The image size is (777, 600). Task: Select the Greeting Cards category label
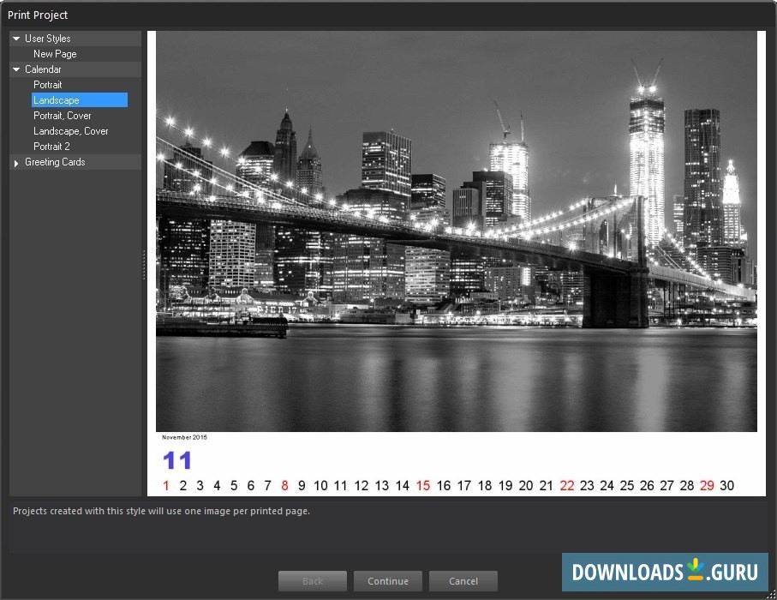pyautogui.click(x=55, y=162)
